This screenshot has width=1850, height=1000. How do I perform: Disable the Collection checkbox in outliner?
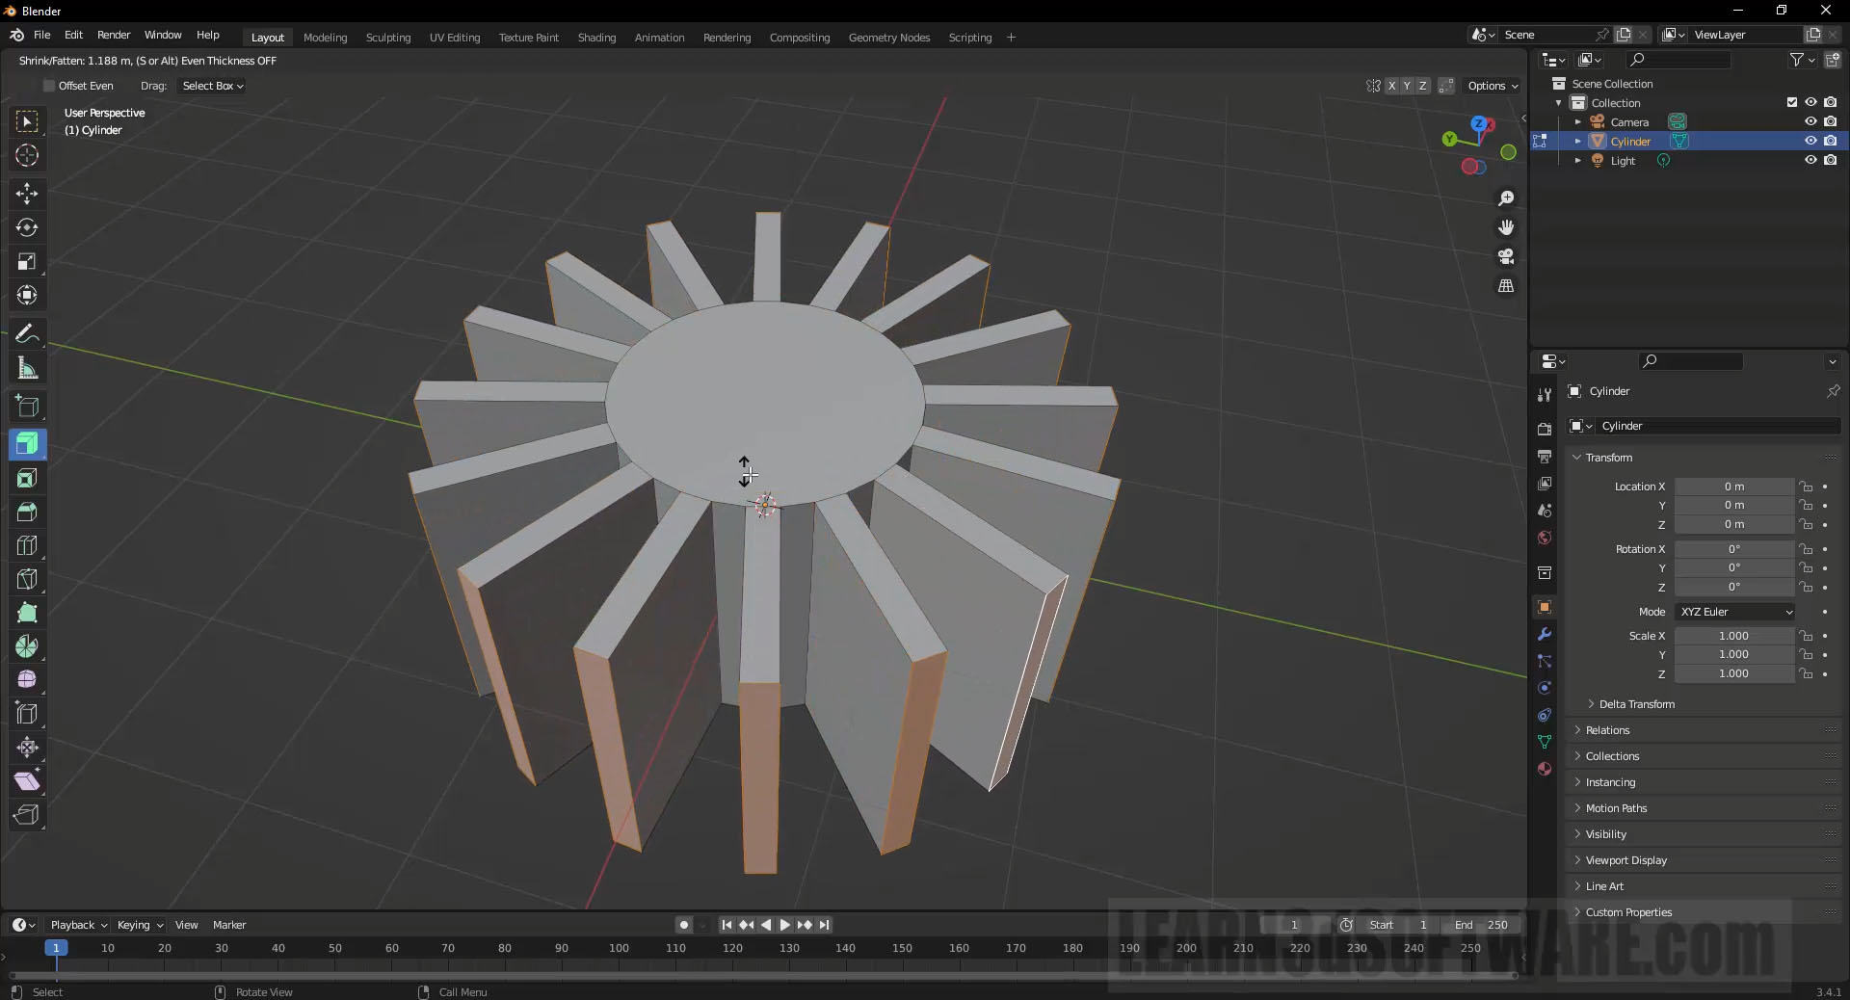point(1792,102)
